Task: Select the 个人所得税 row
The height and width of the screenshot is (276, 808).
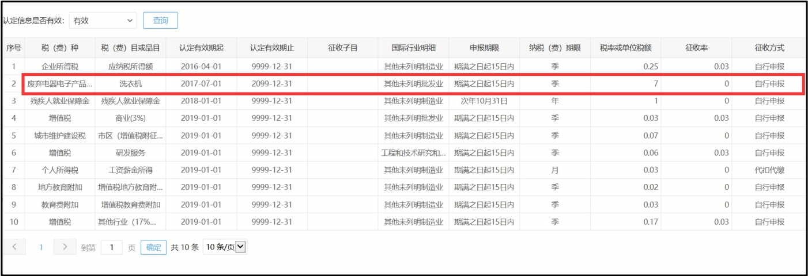Action: point(59,170)
